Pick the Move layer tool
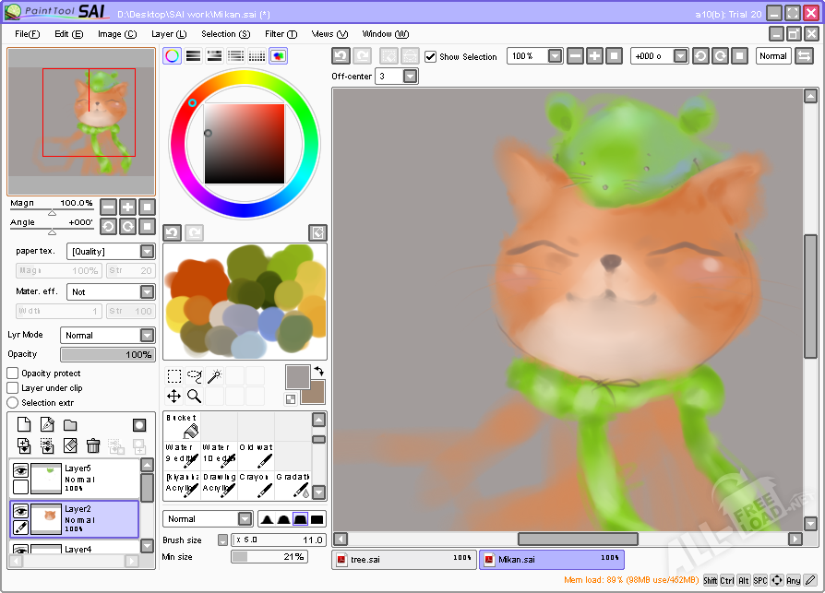The height and width of the screenshot is (593, 825). 174,396
